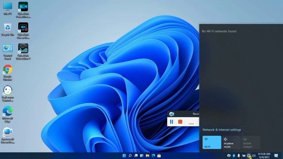
Task: Open the This PC desktop icon
Action: click(8, 9)
